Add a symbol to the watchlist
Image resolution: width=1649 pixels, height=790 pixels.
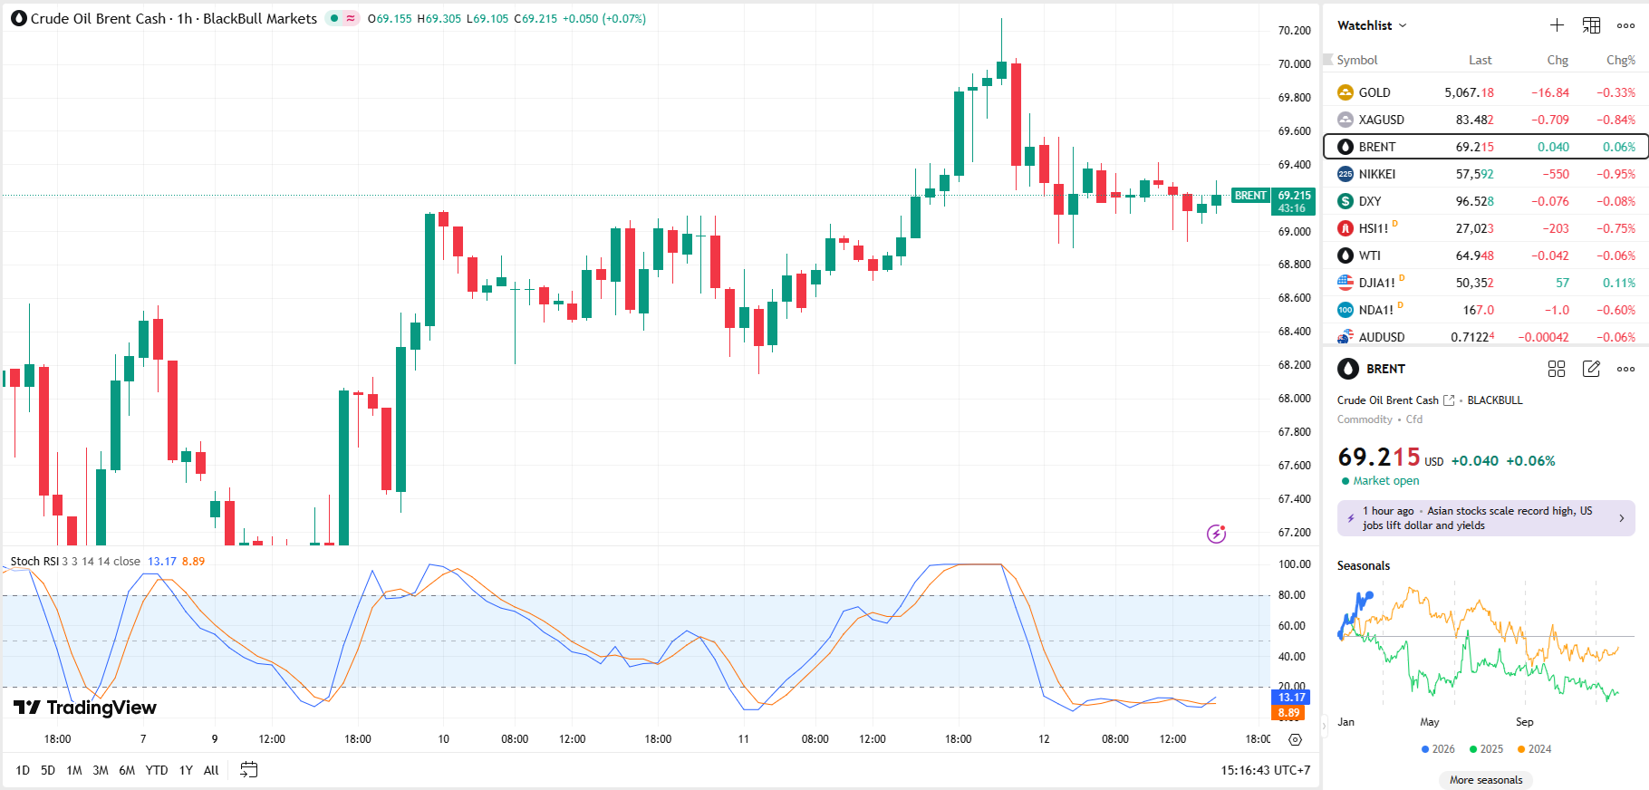point(1557,25)
